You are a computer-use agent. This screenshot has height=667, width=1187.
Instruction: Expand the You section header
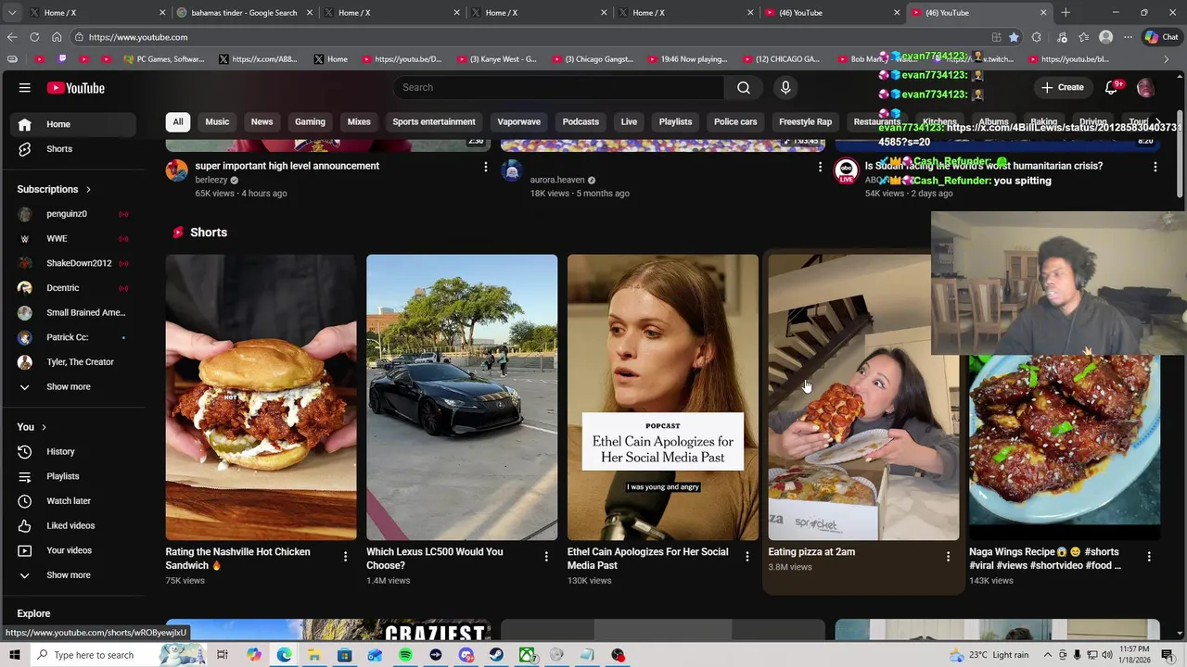click(31, 427)
